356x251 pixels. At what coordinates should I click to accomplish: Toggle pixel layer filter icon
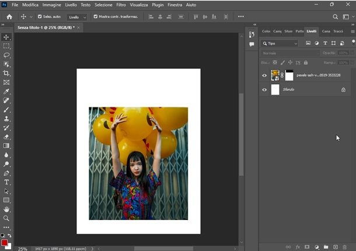(x=308, y=43)
